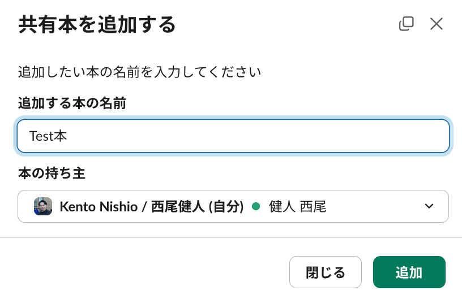Click the 追加する本の名前 field label

coord(72,103)
